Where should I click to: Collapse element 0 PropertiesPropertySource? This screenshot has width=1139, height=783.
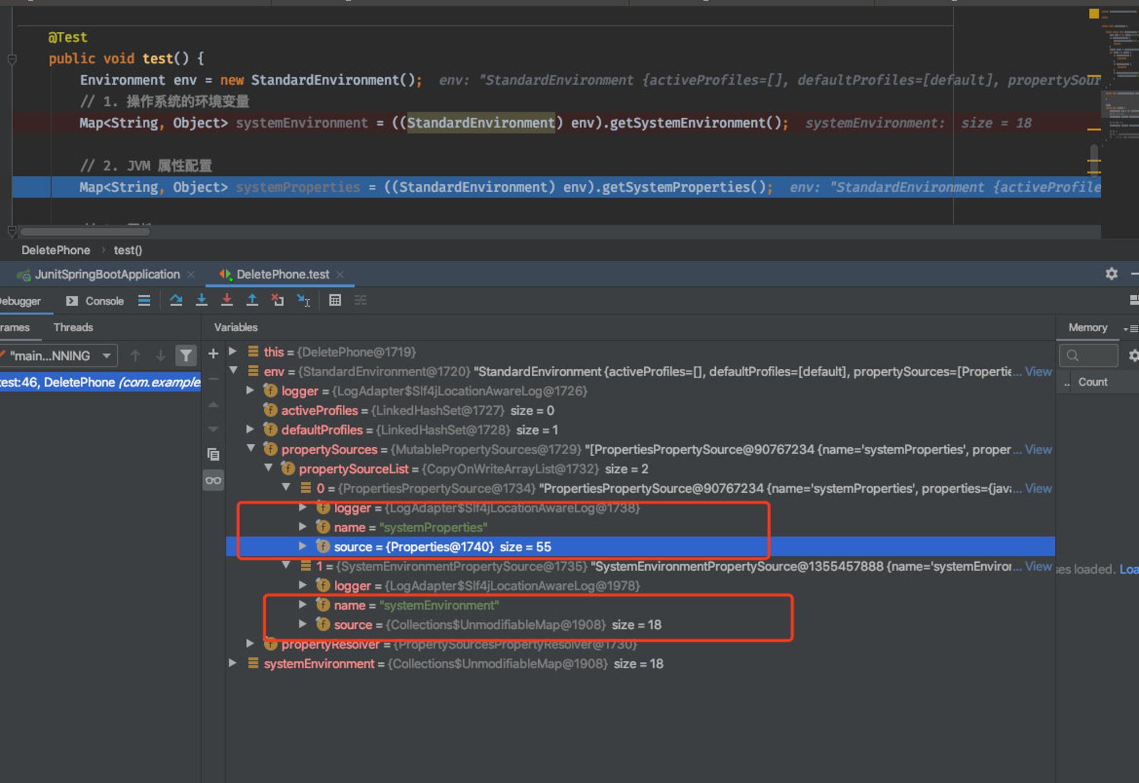[286, 487]
